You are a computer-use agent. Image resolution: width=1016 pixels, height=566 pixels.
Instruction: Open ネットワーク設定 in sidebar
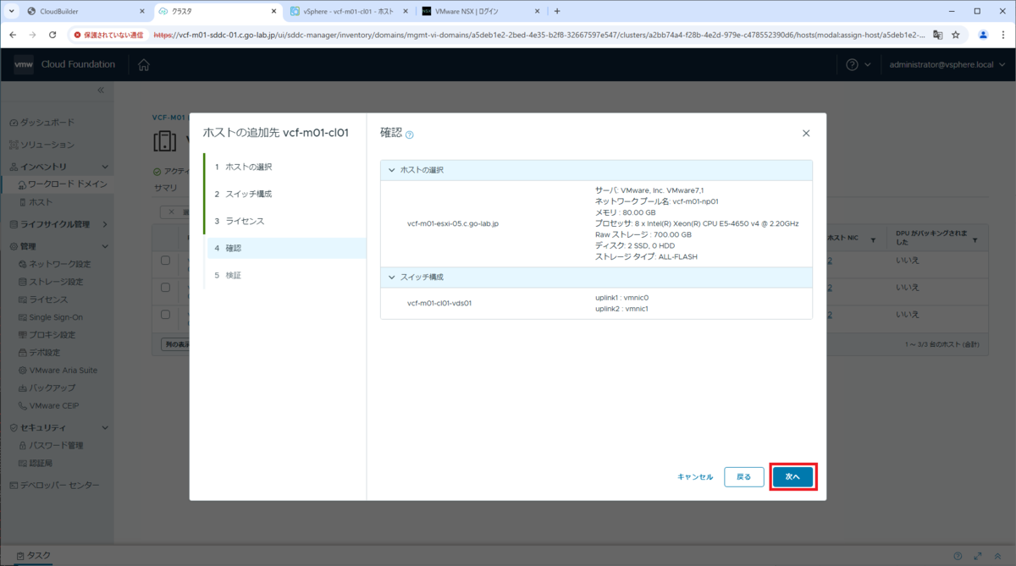coord(55,264)
